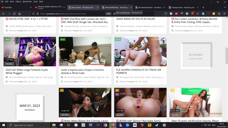Open iTunes music icon in the taskbar
The image size is (228, 128).
(76, 125)
